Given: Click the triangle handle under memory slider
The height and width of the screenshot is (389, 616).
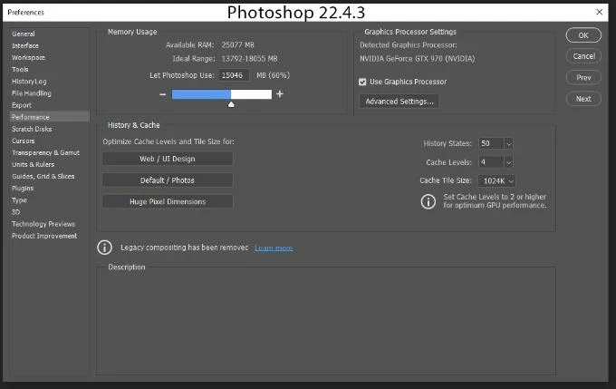Looking at the screenshot, I should 231,104.
